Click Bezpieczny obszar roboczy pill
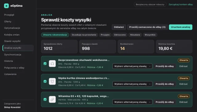The image size is (197, 112). point(150,5)
